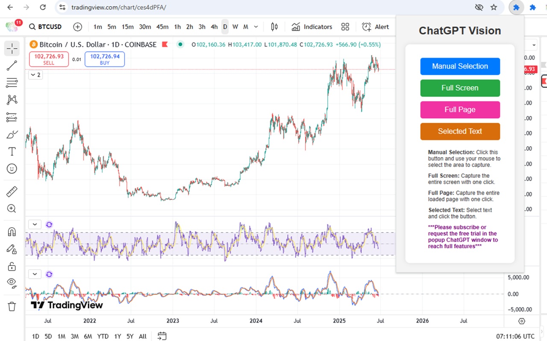Open the brush drawing tool

[x=12, y=134]
